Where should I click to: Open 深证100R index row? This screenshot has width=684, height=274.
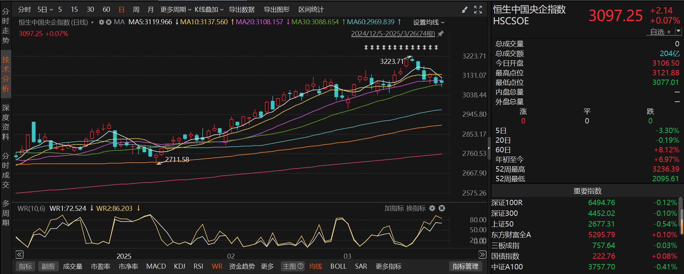585,203
